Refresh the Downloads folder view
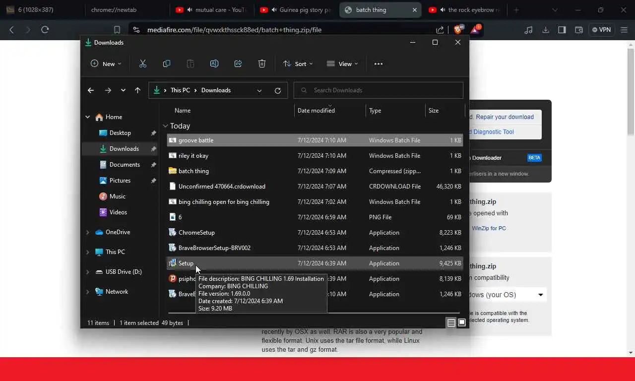Screen dimensions: 635x381 pyautogui.click(x=278, y=90)
